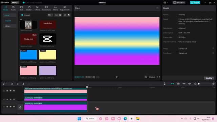Click the Original ratio button
Screen dimensions: 217x122
click(152, 77)
